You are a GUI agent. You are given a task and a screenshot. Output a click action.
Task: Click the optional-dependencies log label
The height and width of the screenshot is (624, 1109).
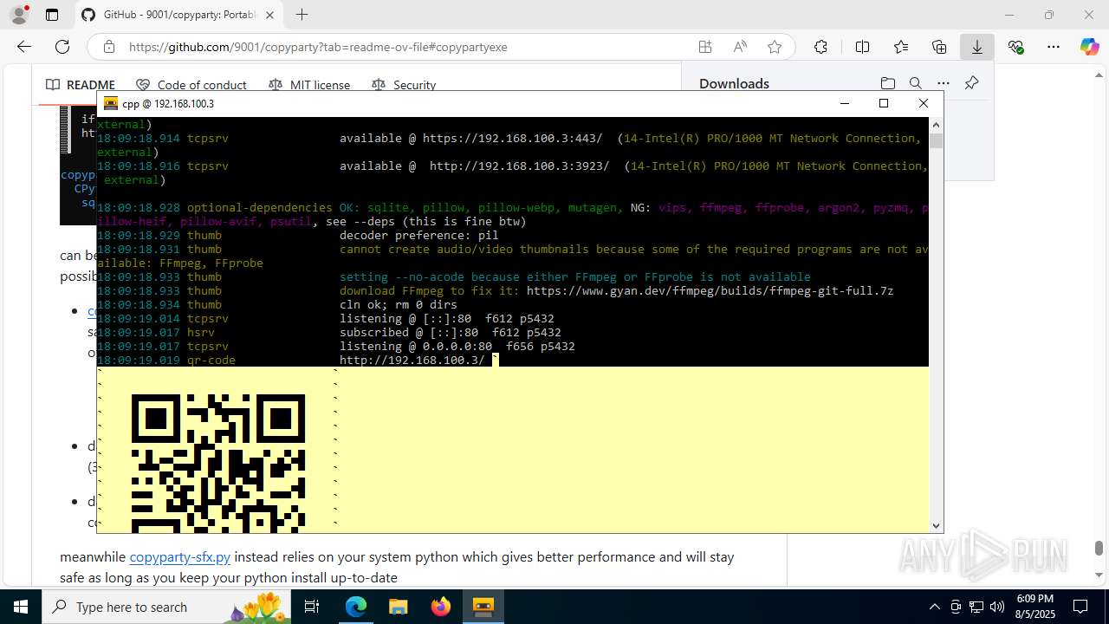(x=259, y=207)
